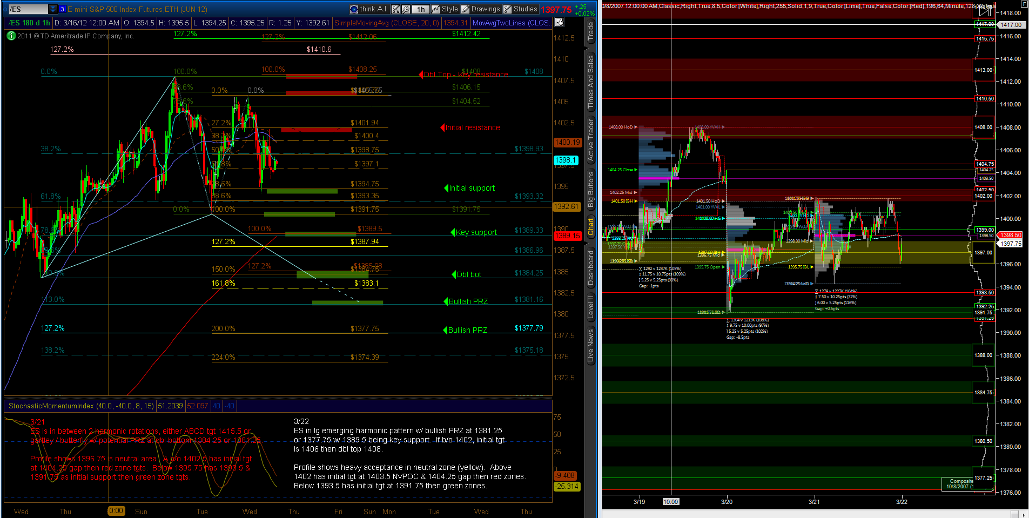Select the Chart side tab
Screen dimensions: 1029x518
point(591,227)
